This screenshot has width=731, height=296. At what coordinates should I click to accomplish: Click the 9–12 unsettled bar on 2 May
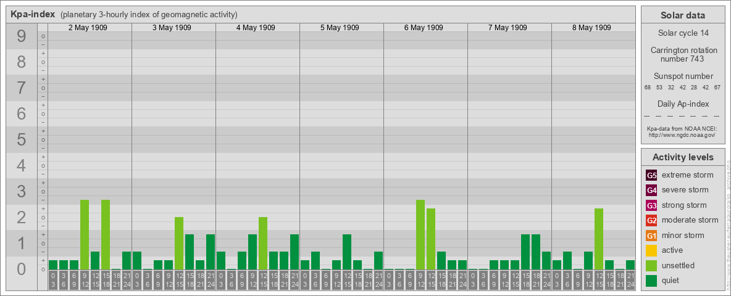tap(85, 234)
